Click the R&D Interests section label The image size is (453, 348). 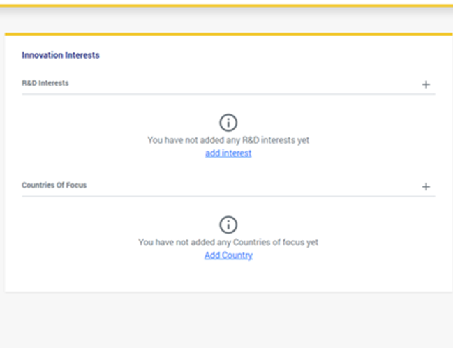point(45,83)
